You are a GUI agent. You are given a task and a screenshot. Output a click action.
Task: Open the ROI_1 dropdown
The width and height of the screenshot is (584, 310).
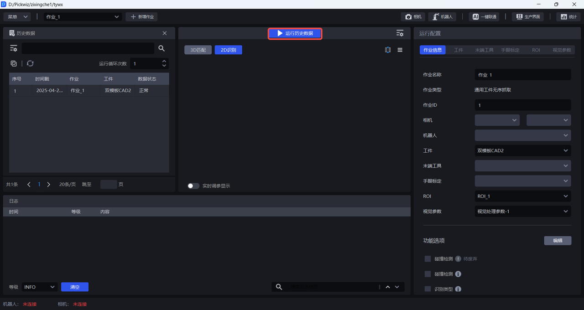click(522, 196)
